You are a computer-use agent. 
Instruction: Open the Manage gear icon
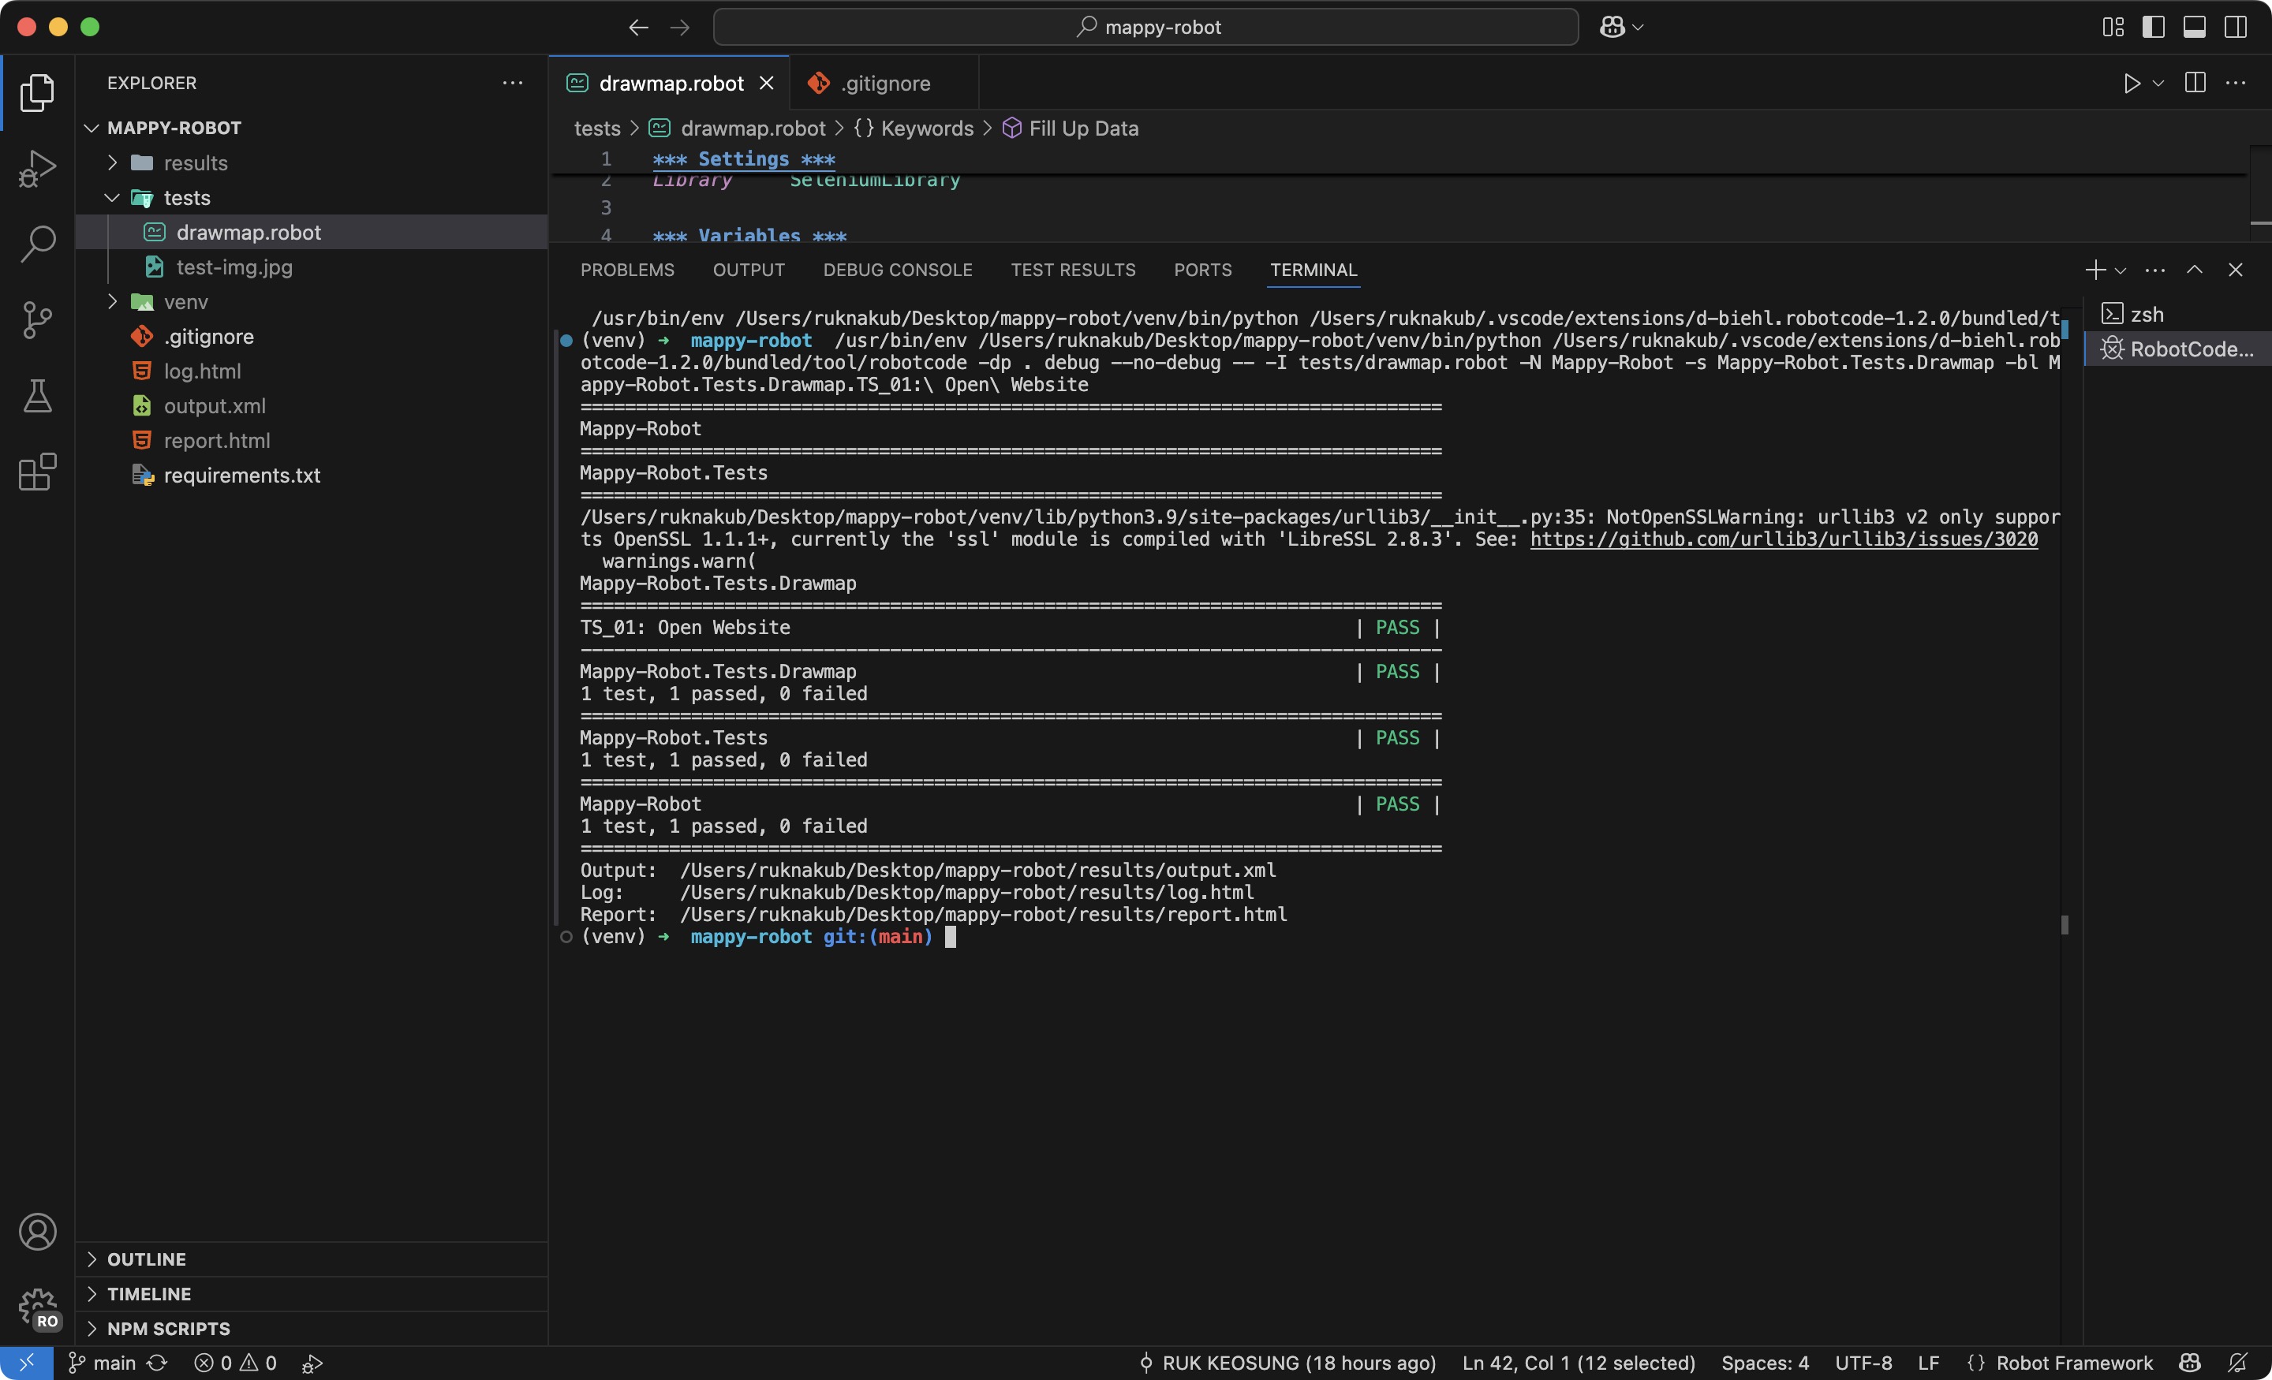point(37,1308)
